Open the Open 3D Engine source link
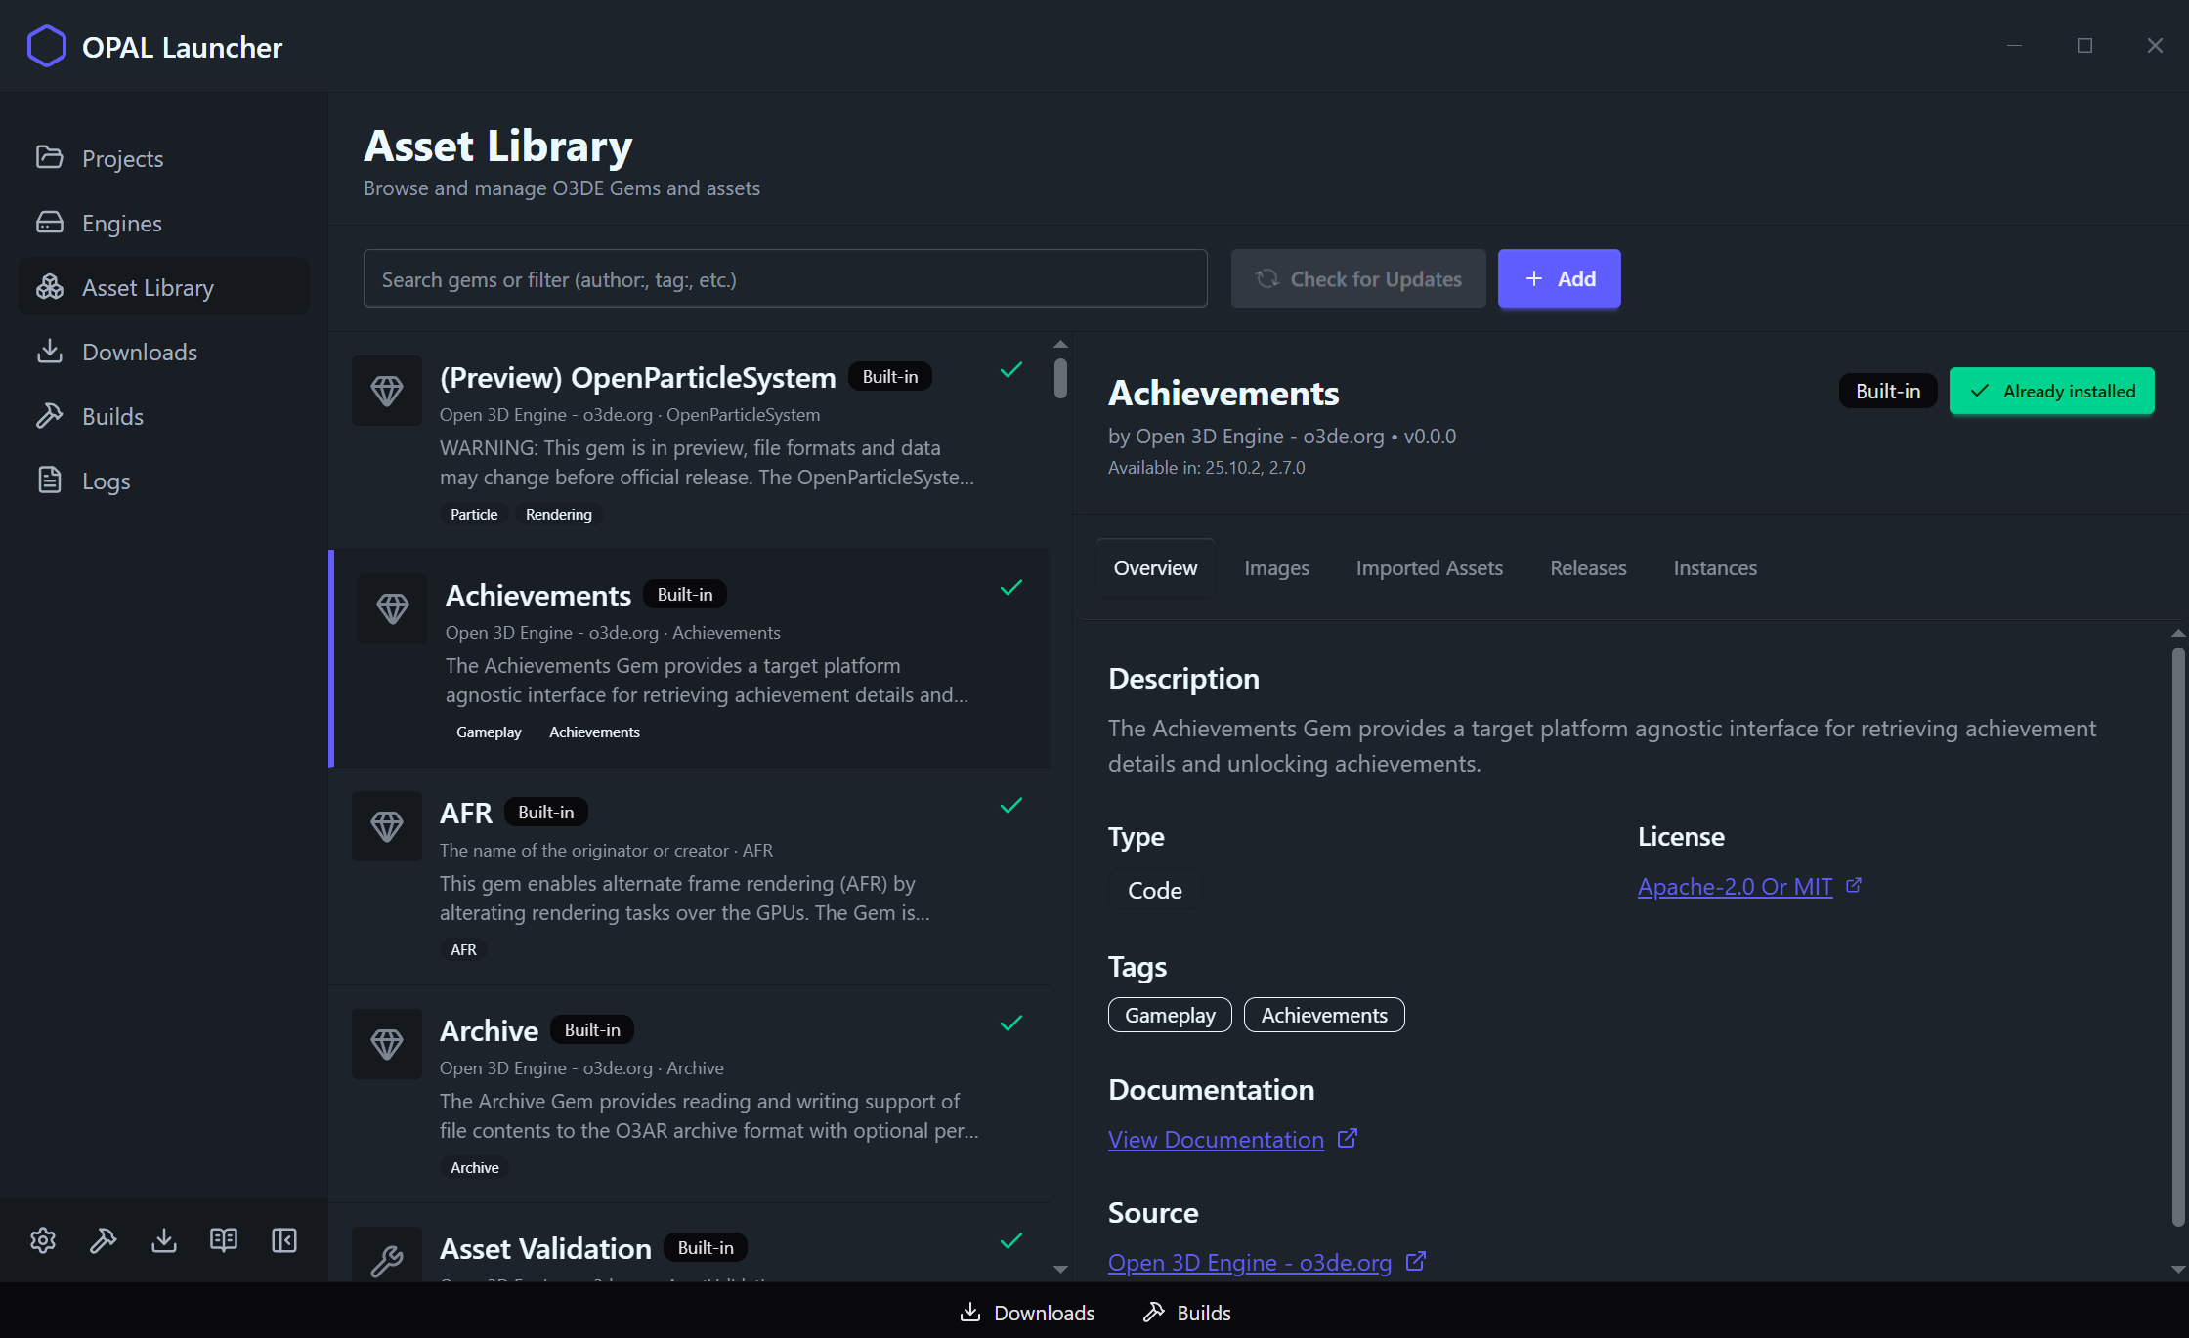 tap(1250, 1263)
